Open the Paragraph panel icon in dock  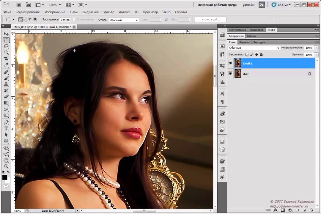222,102
